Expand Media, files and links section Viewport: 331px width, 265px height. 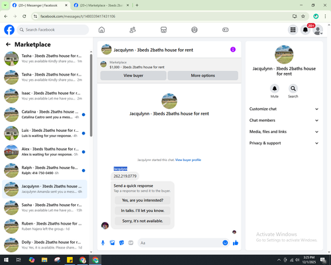(x=284, y=132)
